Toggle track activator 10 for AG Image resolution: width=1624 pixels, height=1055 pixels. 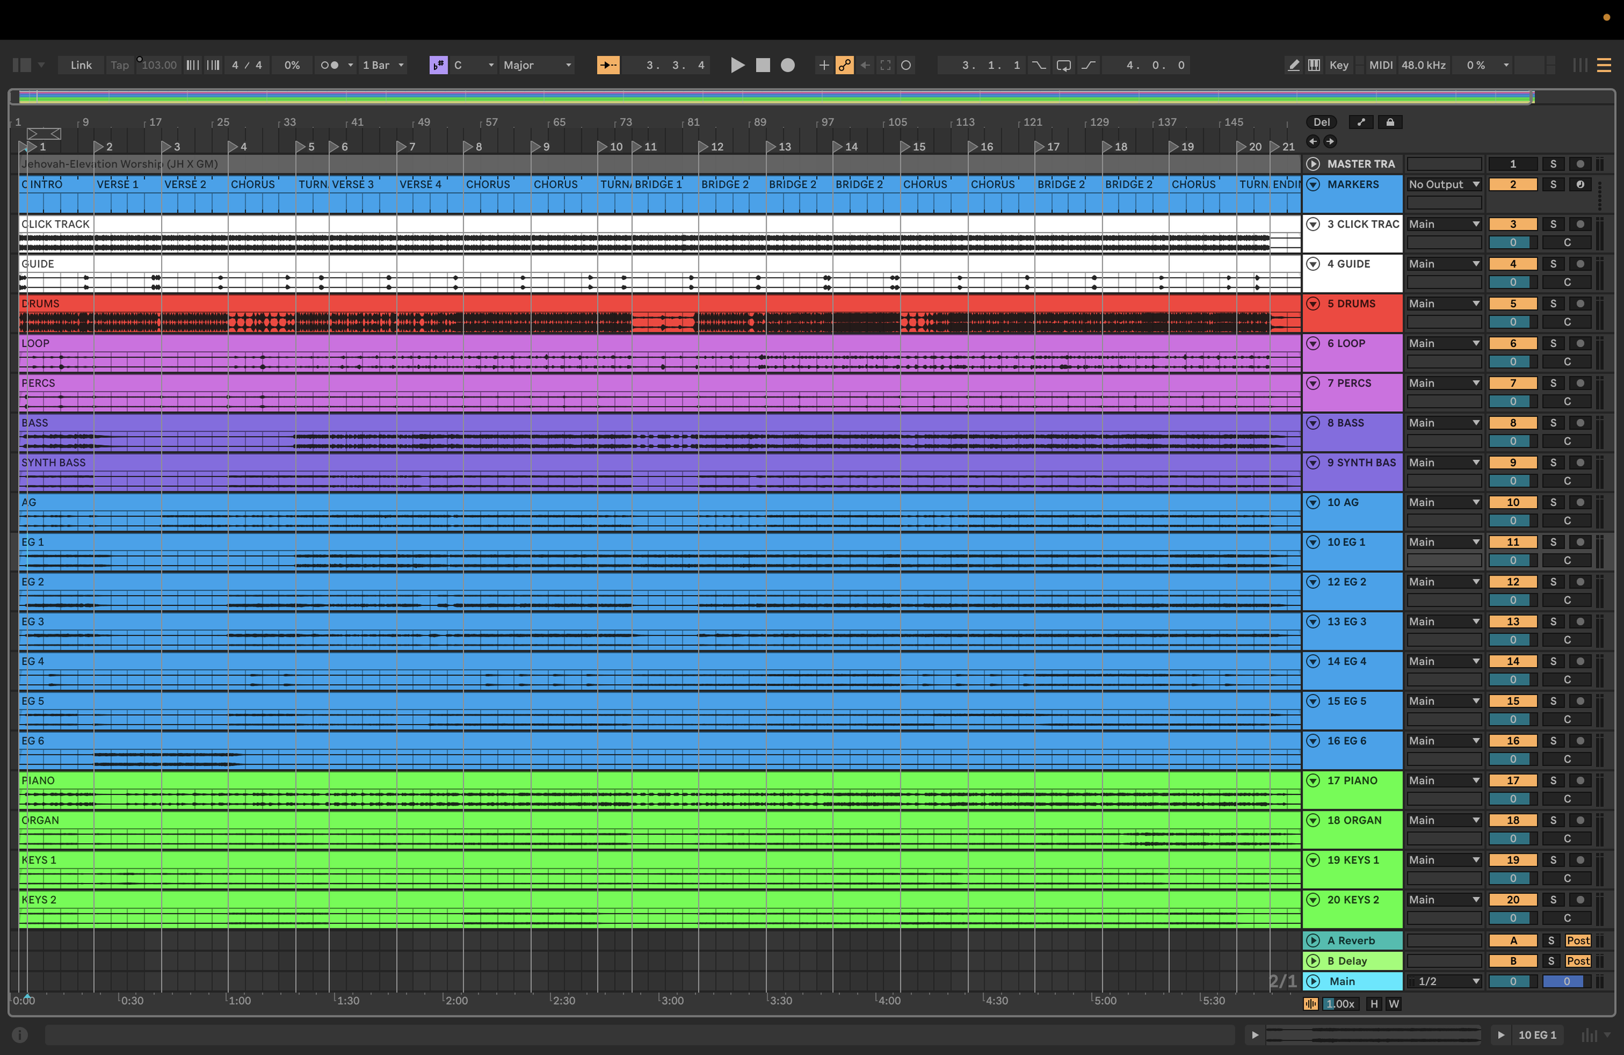click(x=1513, y=502)
